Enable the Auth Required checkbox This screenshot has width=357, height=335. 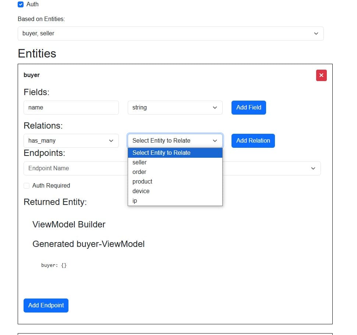pos(26,186)
